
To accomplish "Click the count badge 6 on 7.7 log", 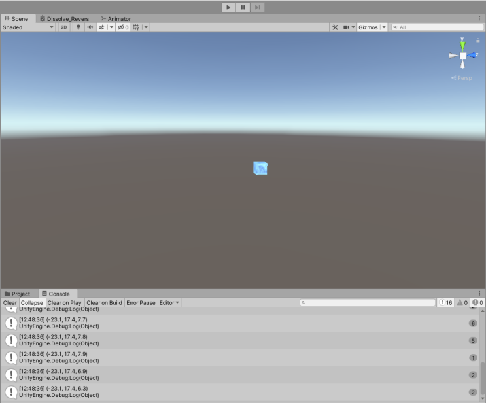I will pyautogui.click(x=473, y=323).
